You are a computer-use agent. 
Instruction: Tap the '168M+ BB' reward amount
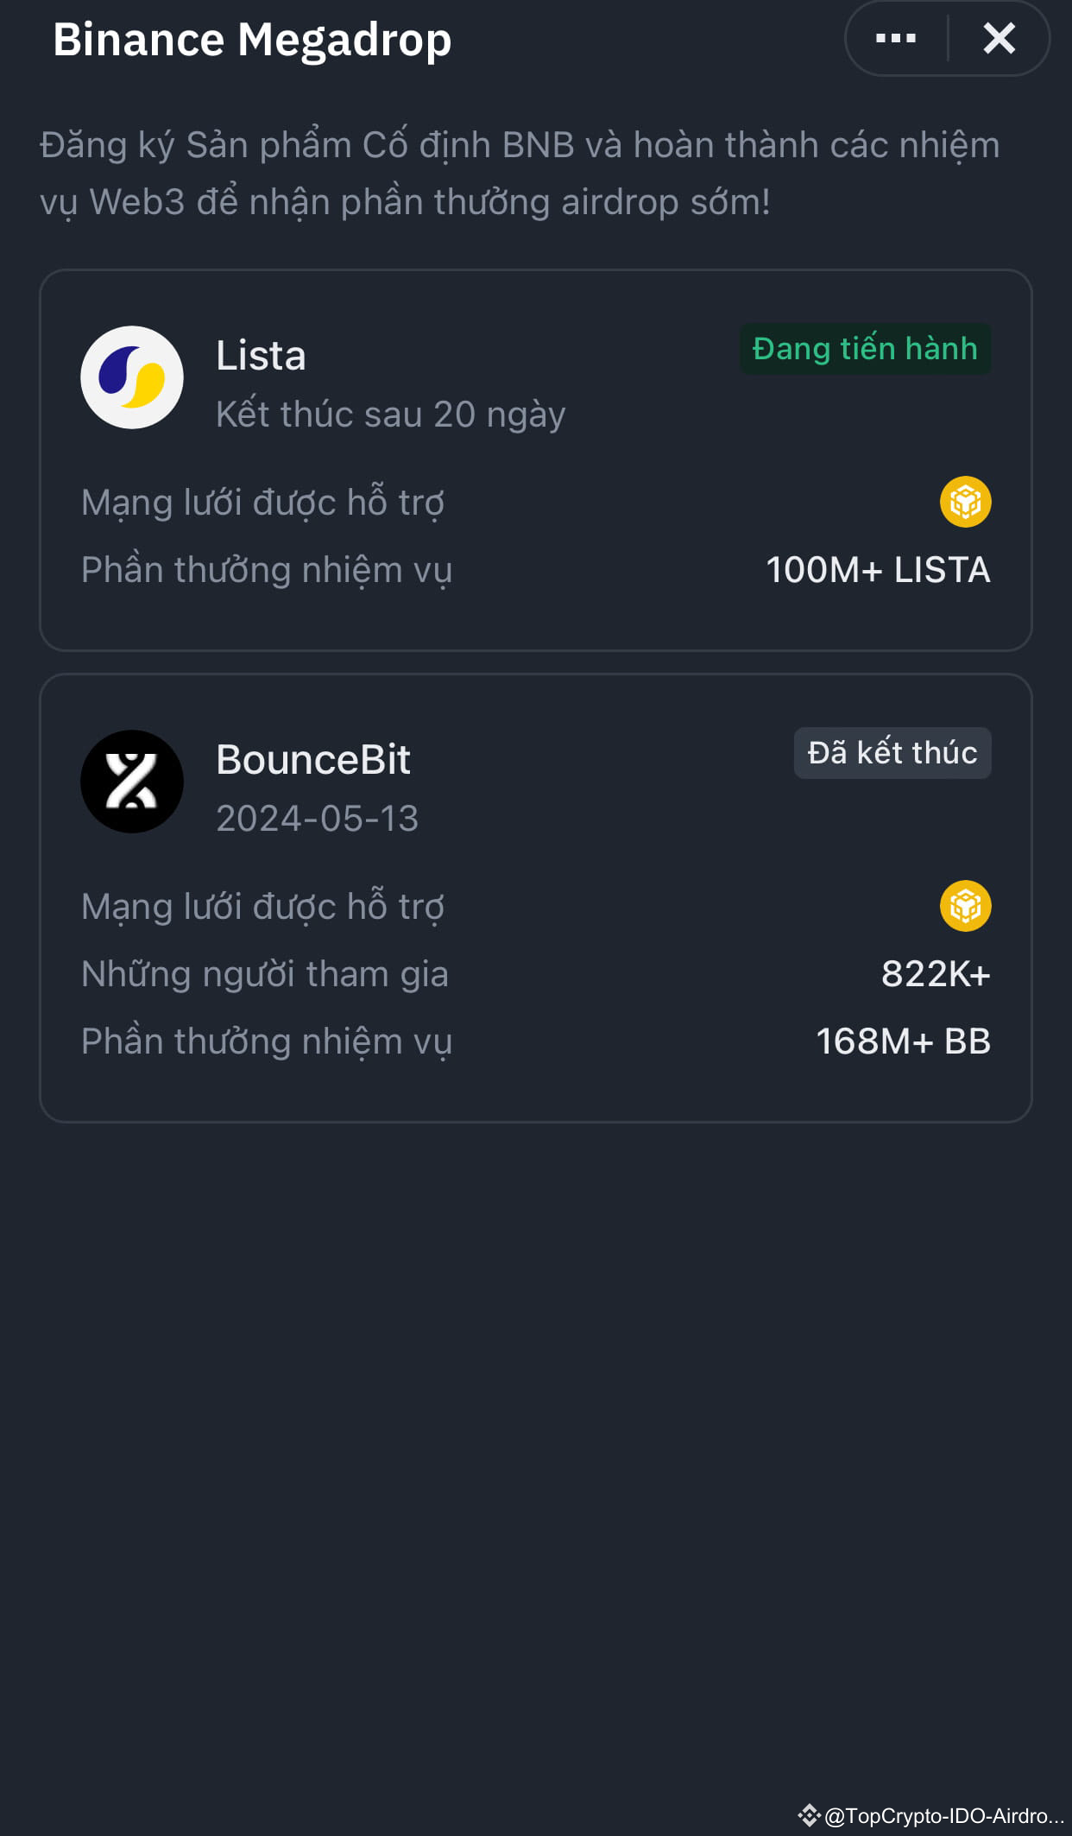903,1041
